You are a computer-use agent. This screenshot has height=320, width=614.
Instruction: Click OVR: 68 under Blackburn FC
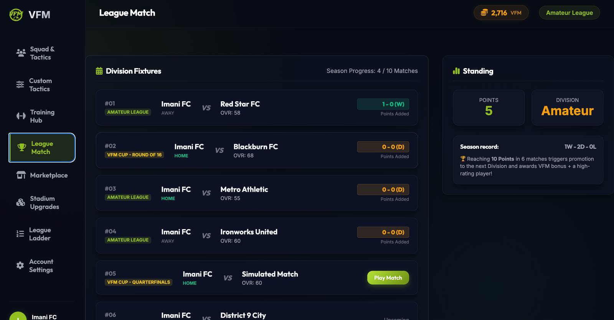(244, 156)
